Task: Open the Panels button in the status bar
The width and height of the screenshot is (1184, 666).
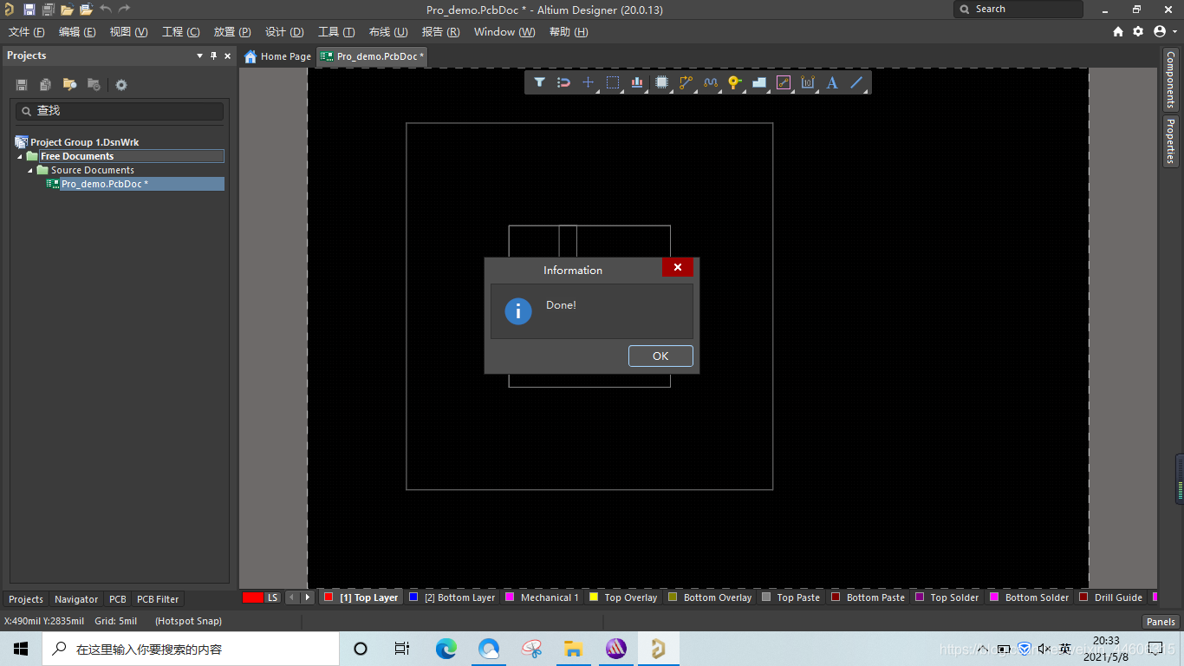Action: pyautogui.click(x=1161, y=621)
